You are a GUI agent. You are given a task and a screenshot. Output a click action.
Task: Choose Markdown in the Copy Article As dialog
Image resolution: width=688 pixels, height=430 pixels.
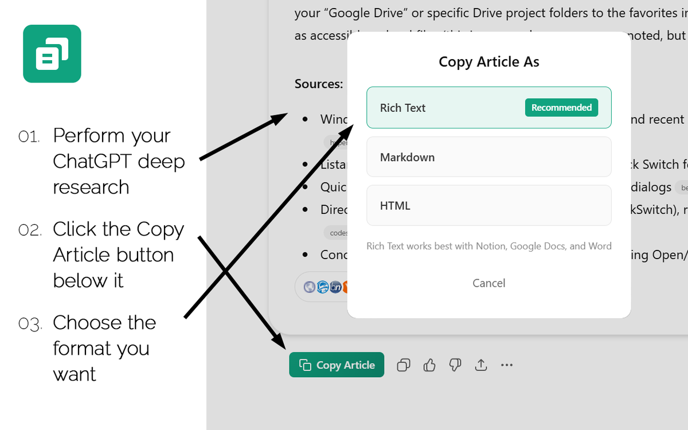click(x=489, y=157)
